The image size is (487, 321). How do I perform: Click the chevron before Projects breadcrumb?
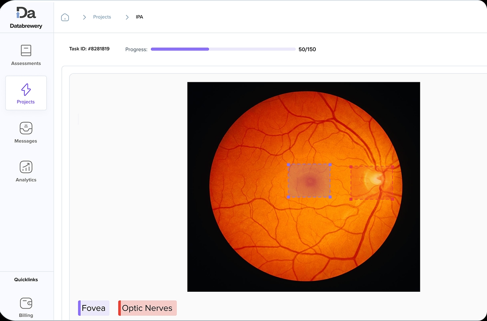coord(84,17)
